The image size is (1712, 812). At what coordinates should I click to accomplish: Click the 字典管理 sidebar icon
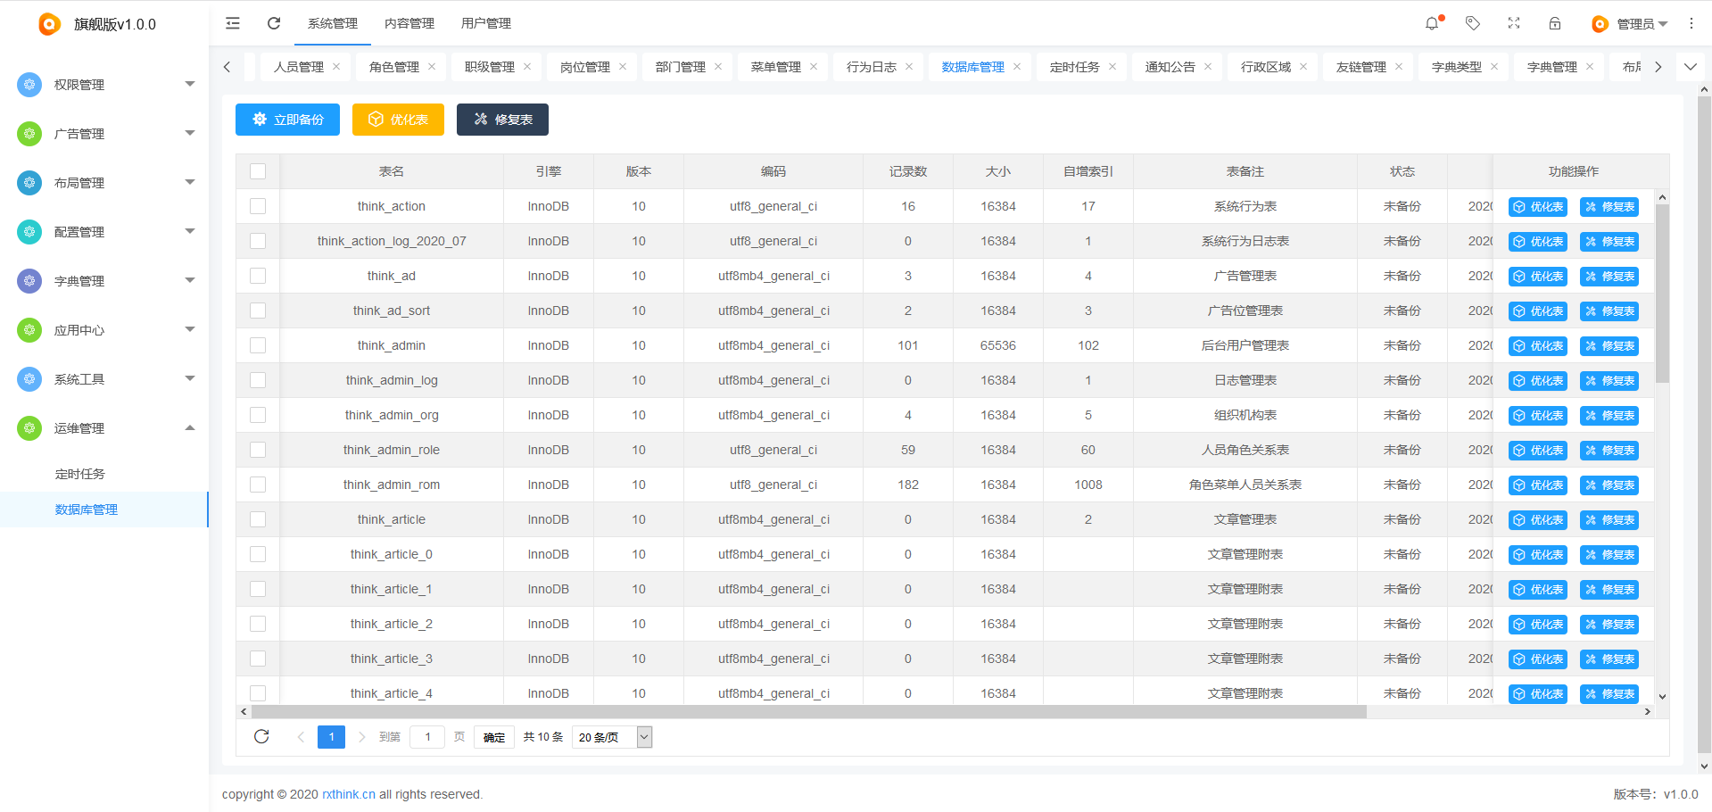tap(29, 280)
